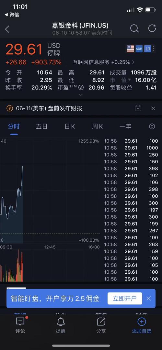Tap the ADR badge icon
Image resolution: width=162 pixels, height=350 pixels.
(139, 49)
